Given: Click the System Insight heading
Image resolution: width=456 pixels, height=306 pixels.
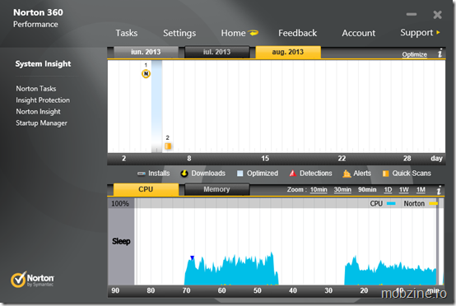Looking at the screenshot, I should (x=43, y=64).
